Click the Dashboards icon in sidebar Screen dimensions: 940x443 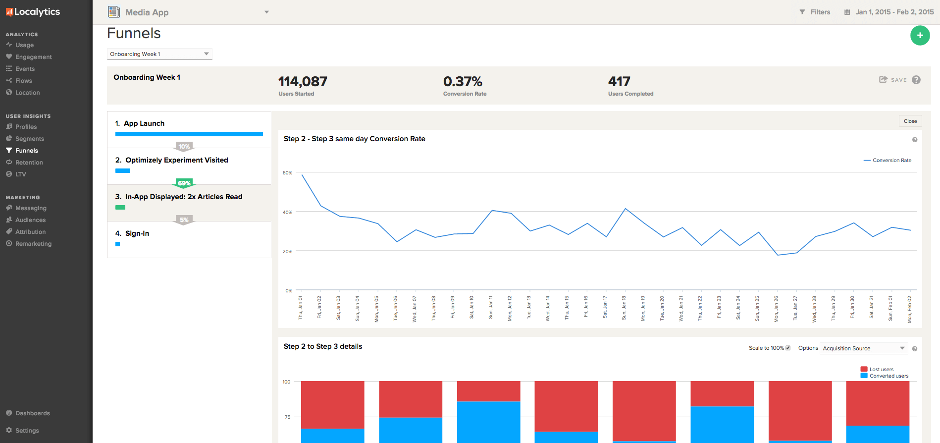click(x=9, y=413)
